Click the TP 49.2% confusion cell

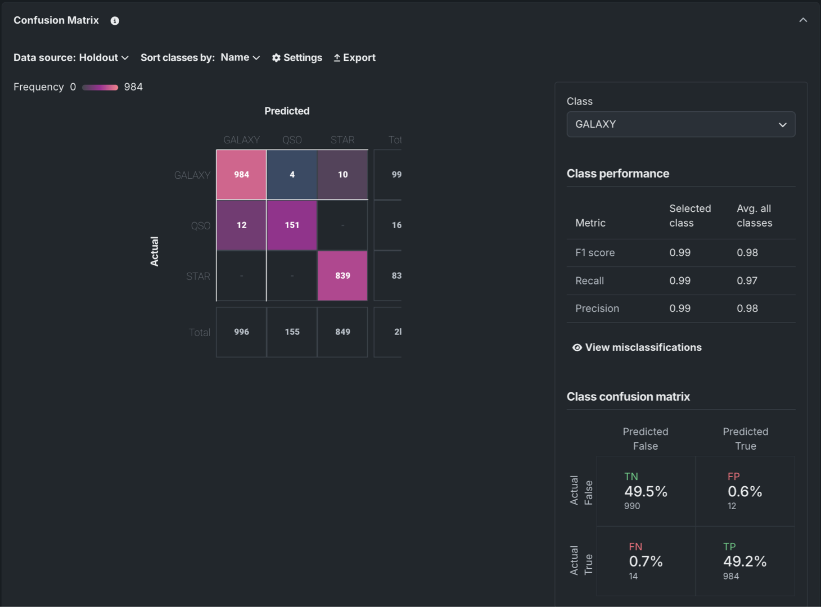(745, 561)
